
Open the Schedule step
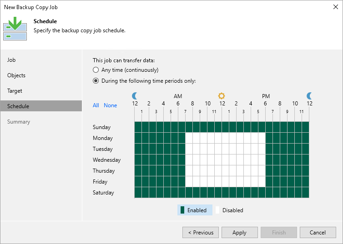coord(41,106)
